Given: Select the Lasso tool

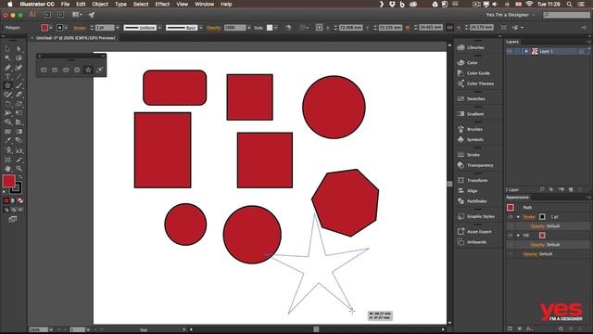Looking at the screenshot, I should pos(19,58).
